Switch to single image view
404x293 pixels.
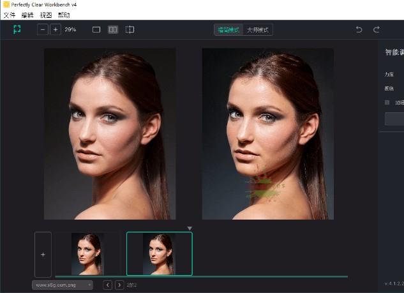click(x=96, y=29)
